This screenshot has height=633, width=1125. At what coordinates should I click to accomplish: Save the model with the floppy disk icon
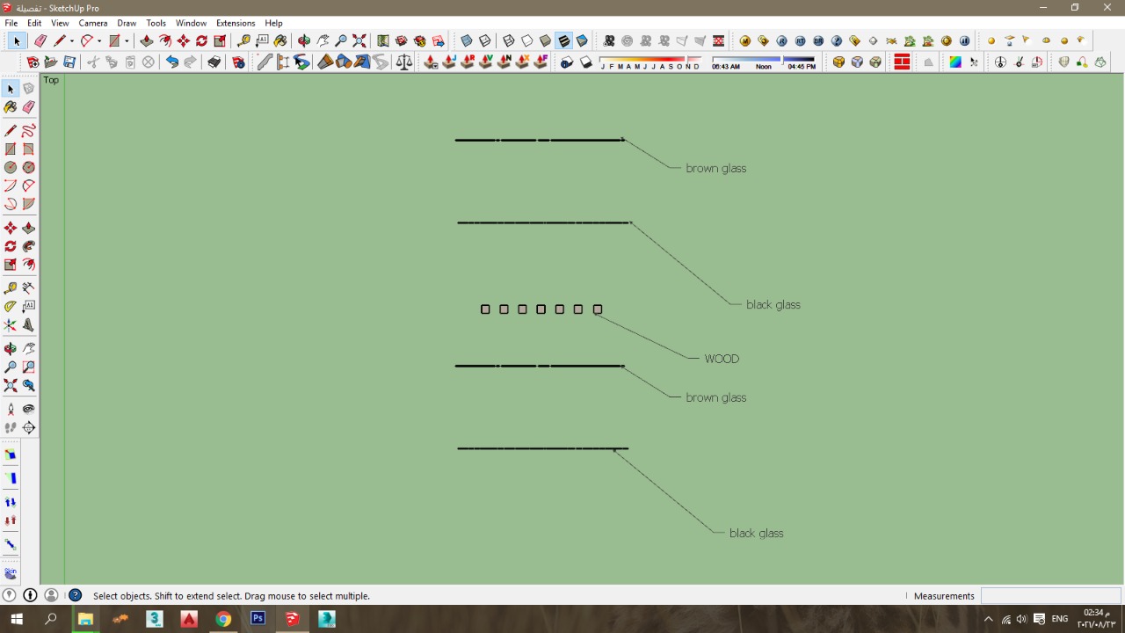69,62
